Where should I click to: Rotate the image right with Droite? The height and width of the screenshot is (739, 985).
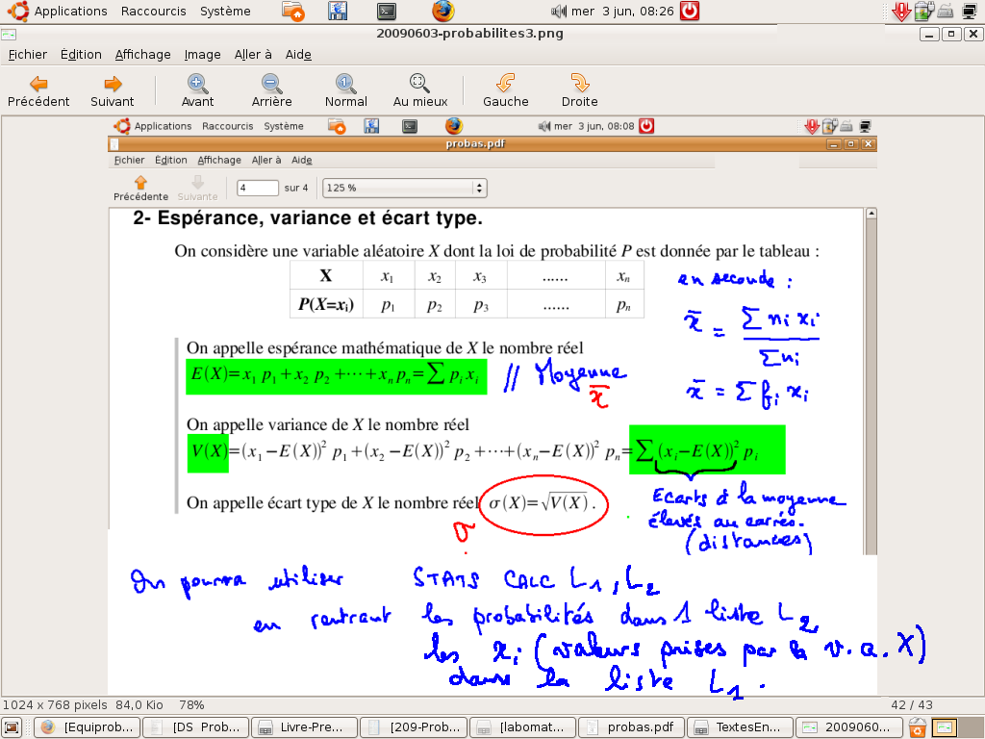(x=579, y=90)
